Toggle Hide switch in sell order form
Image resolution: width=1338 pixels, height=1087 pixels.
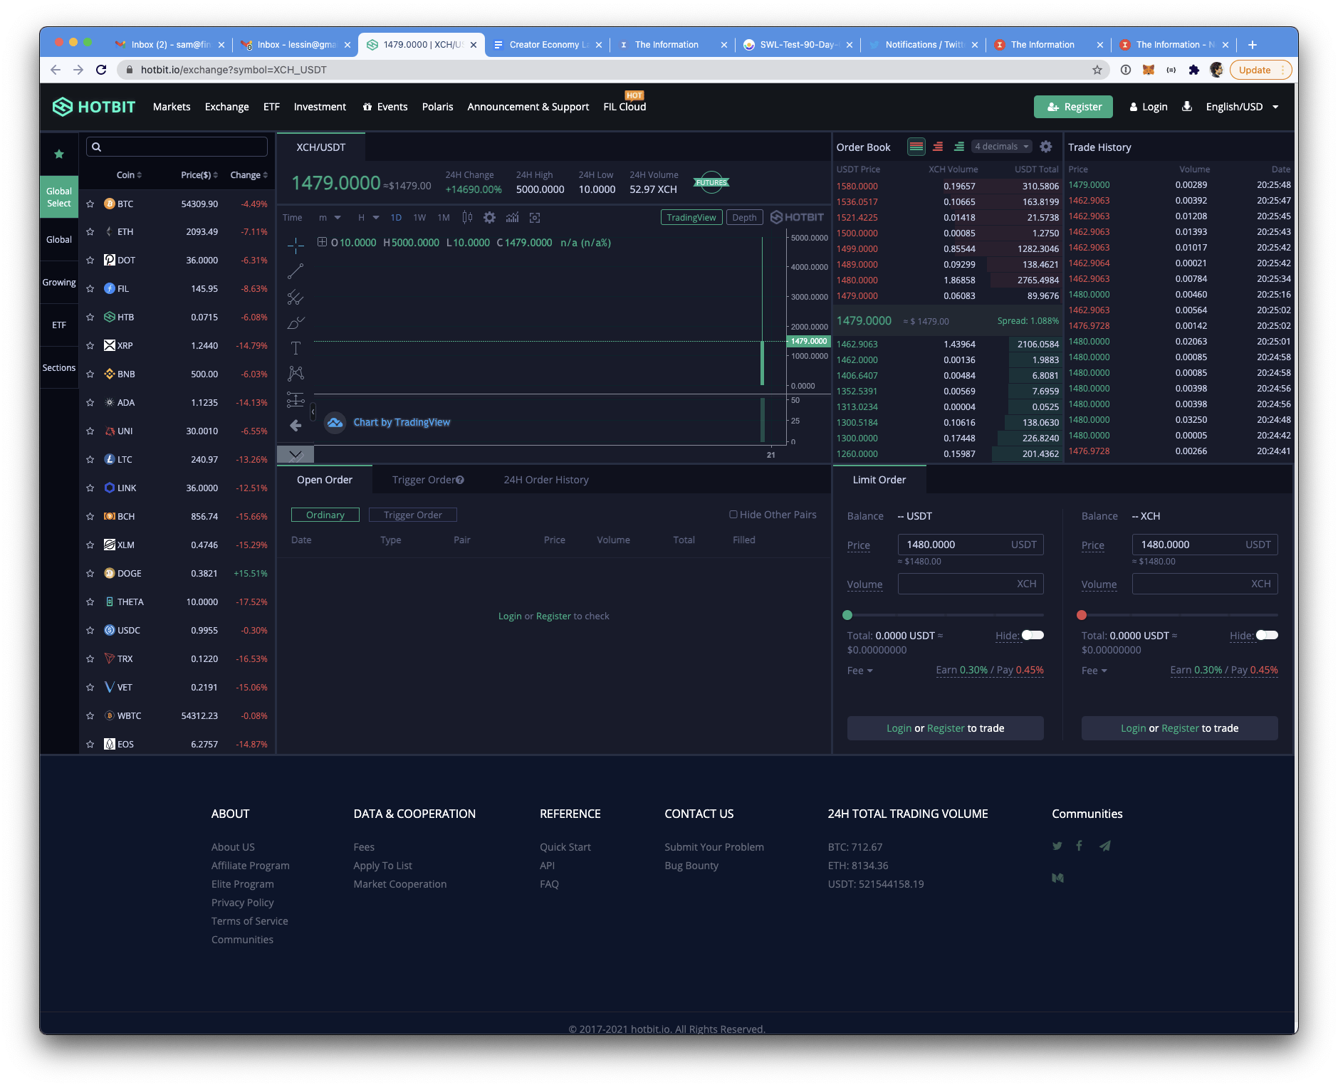tap(1266, 635)
